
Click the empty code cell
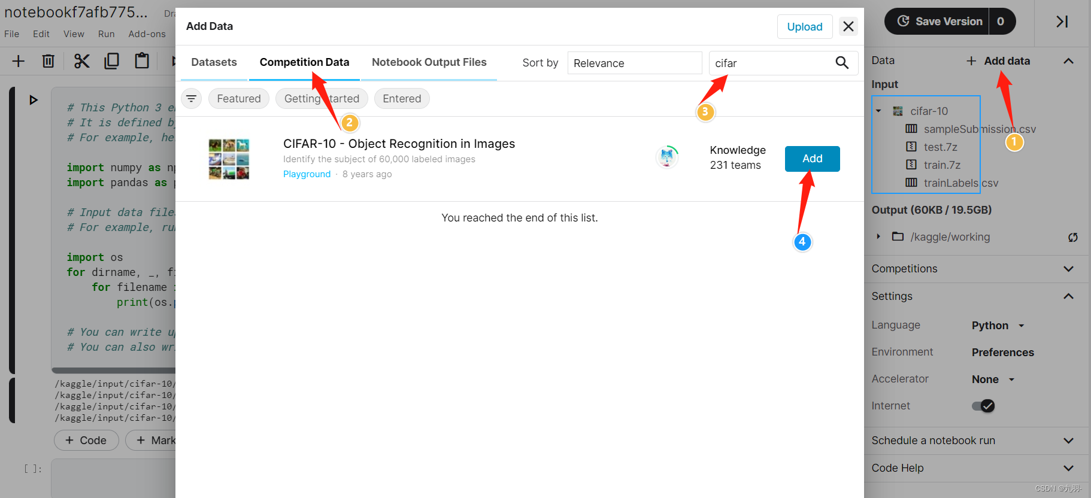113,477
